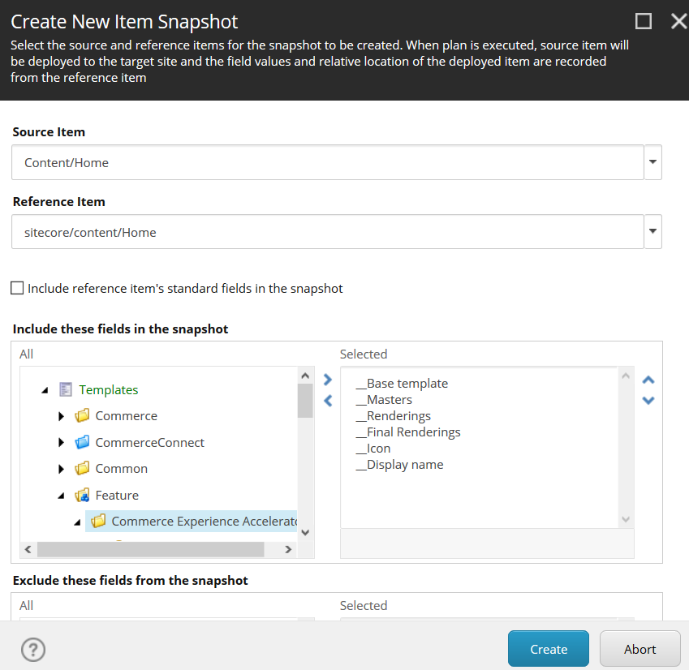This screenshot has width=689, height=670.
Task: Enable including reference item's standard fields
Action: (x=17, y=288)
